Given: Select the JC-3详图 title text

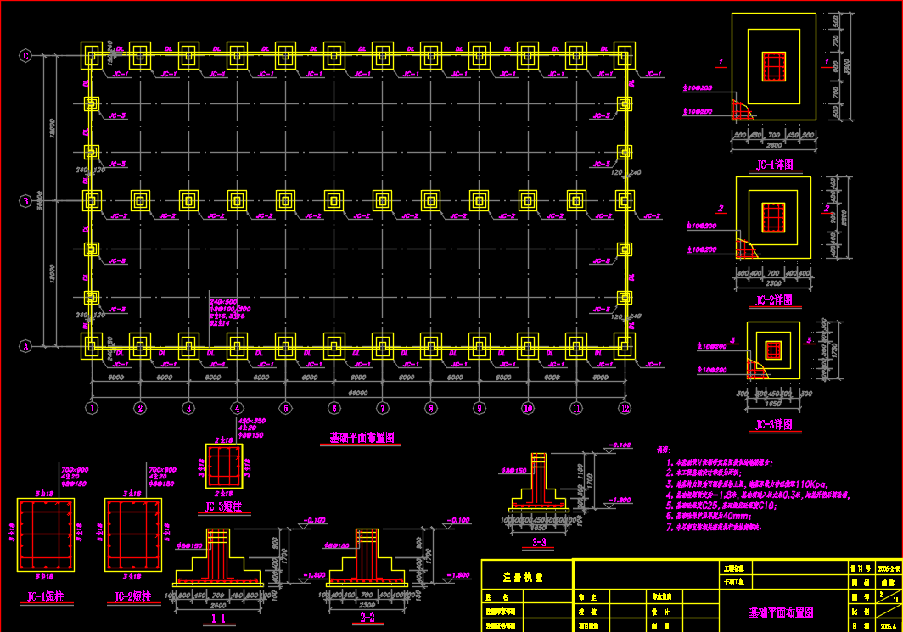Looking at the screenshot, I should pyautogui.click(x=774, y=425).
